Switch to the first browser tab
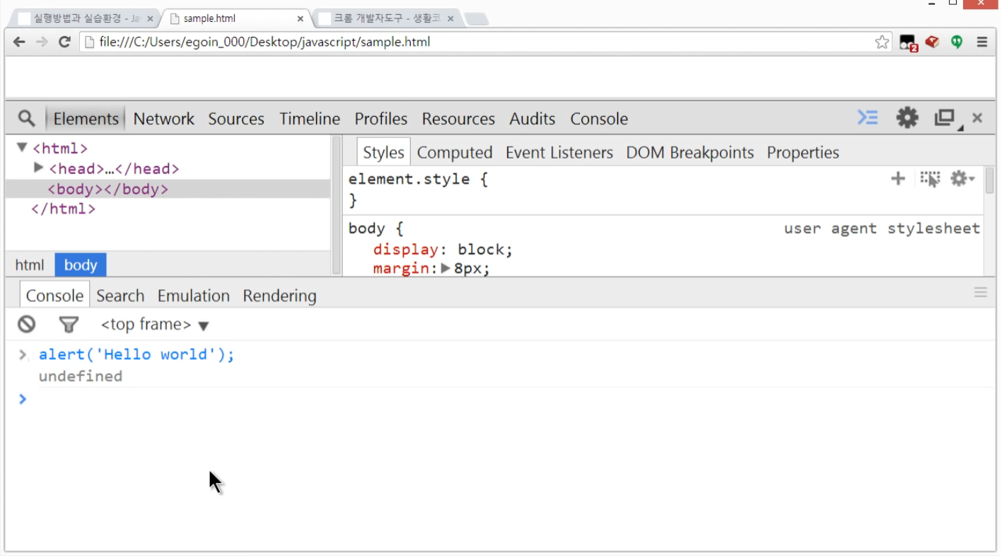 point(85,18)
